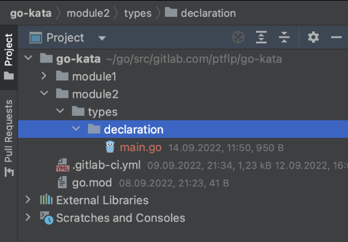Select the main.go file
The image size is (348, 242).
point(141,147)
